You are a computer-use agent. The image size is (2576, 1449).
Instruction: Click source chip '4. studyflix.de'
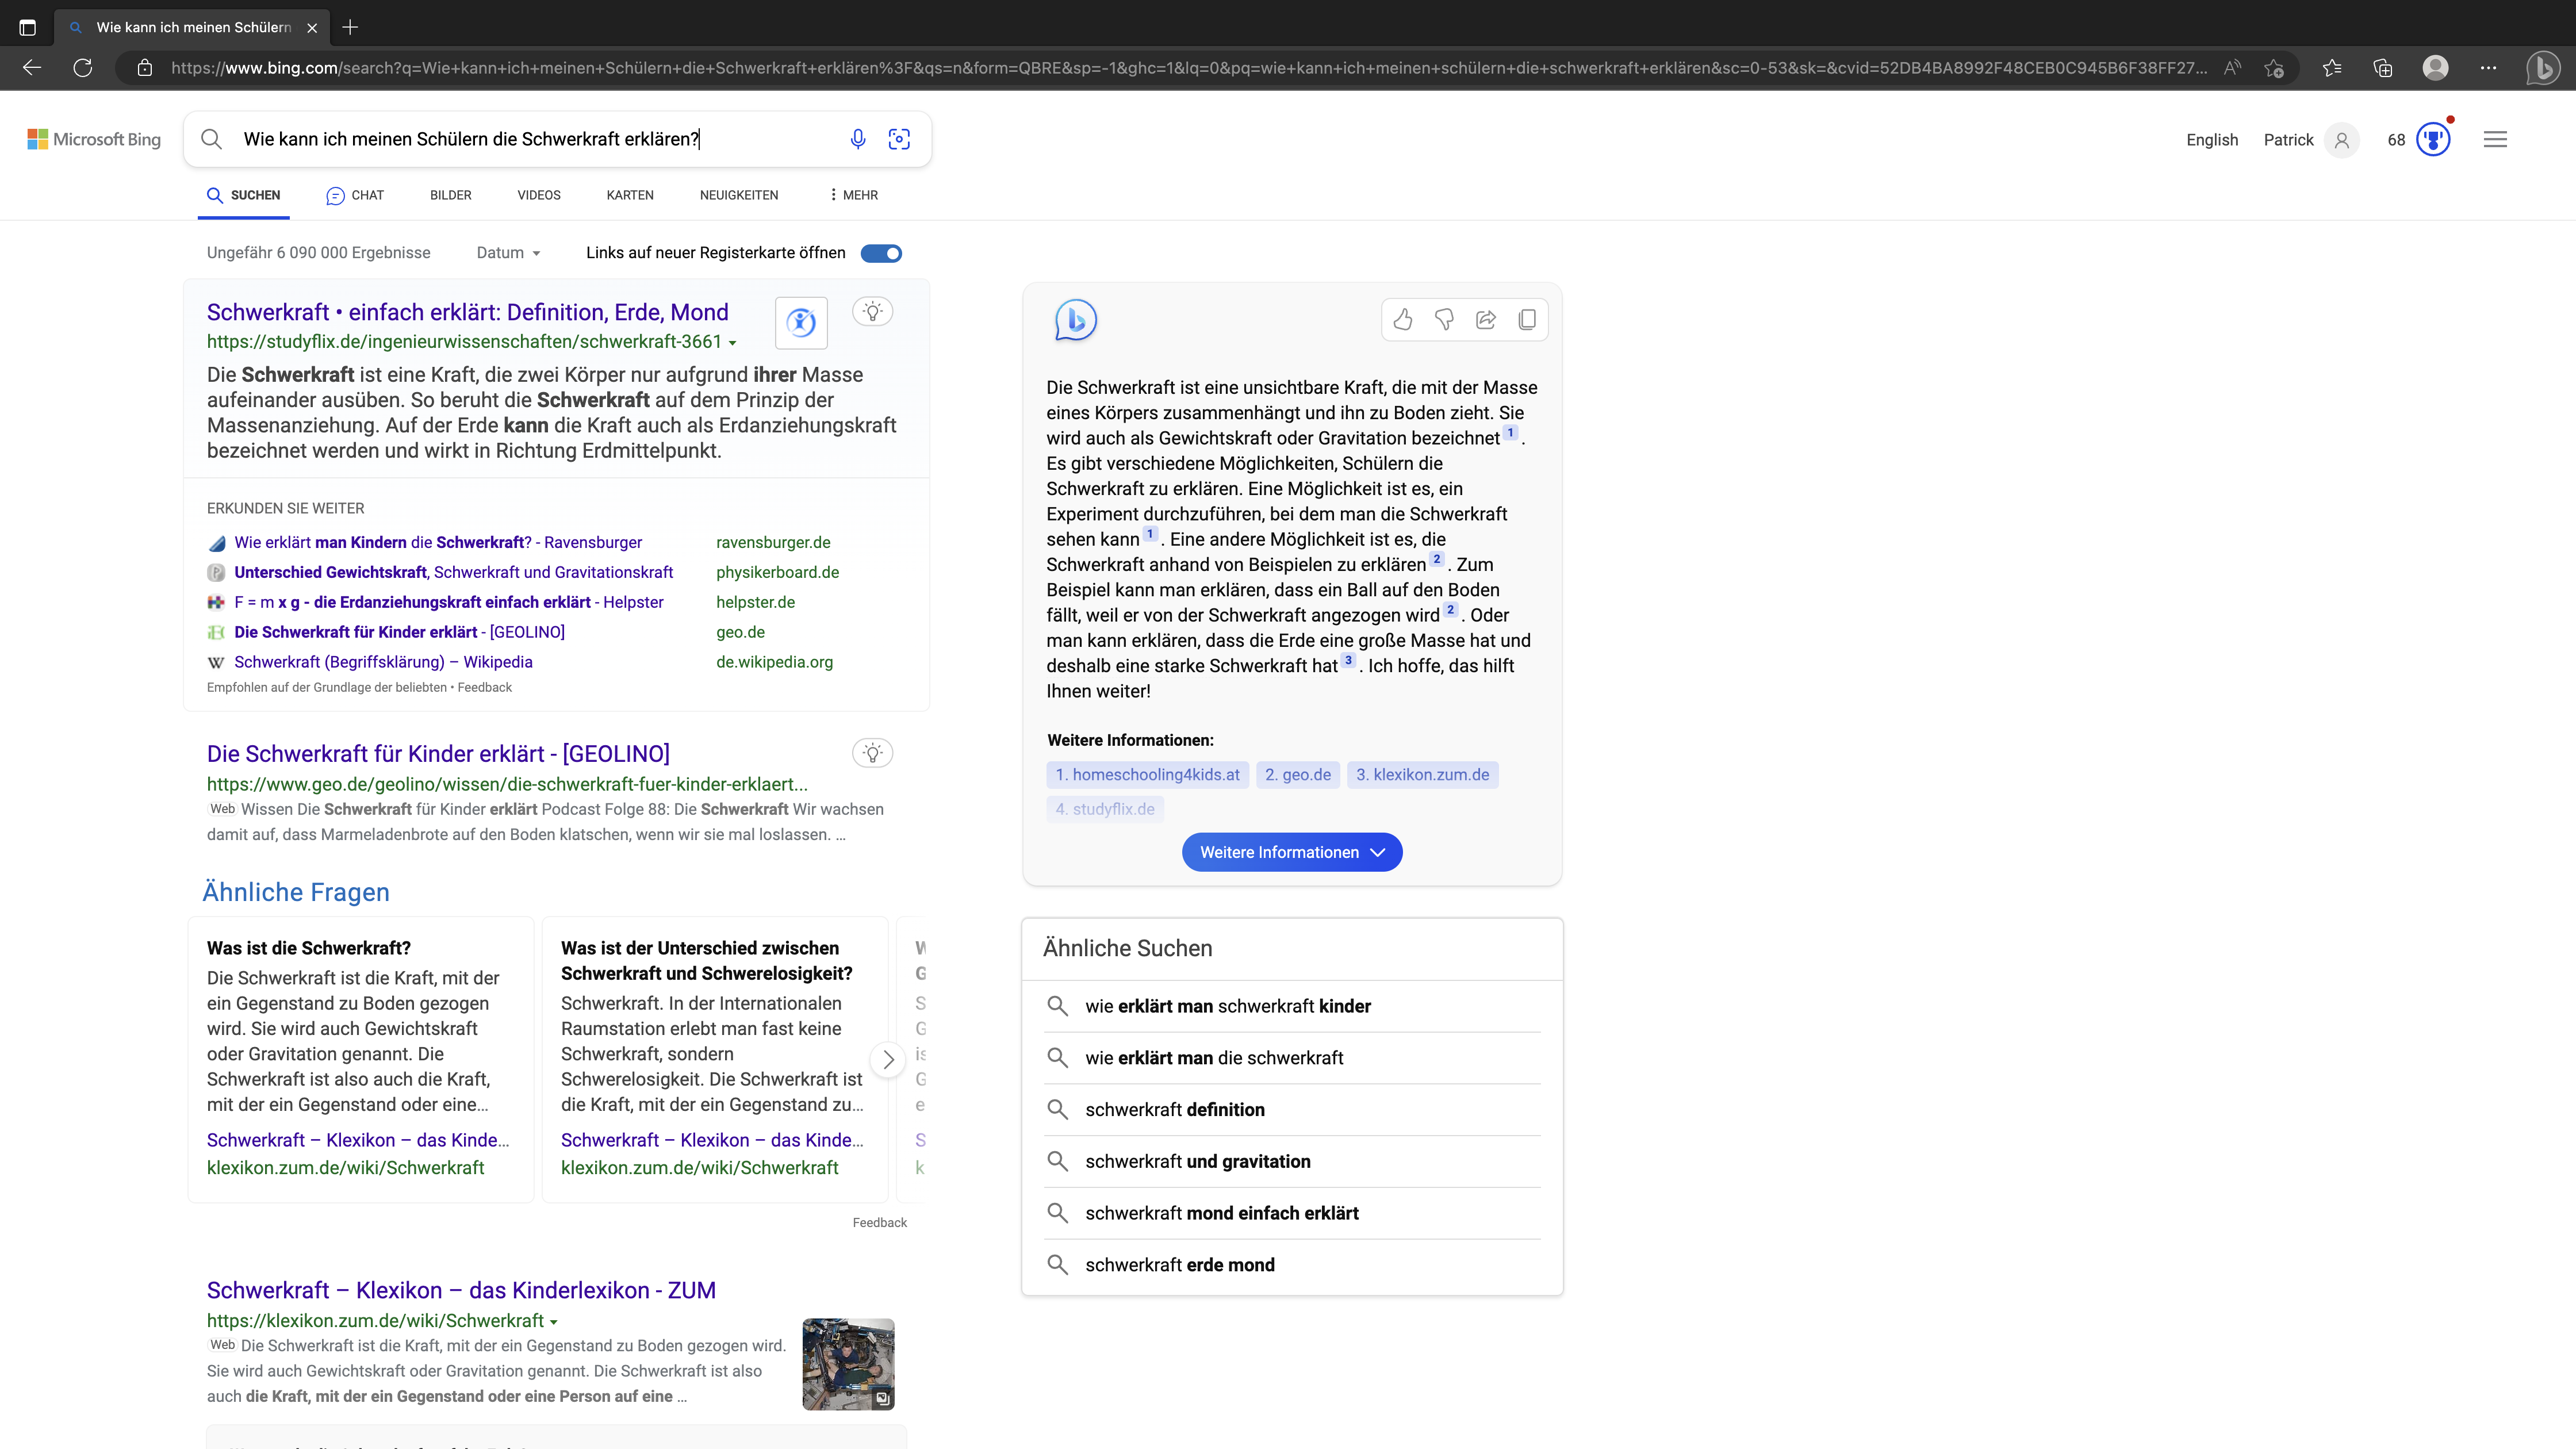coord(1105,809)
